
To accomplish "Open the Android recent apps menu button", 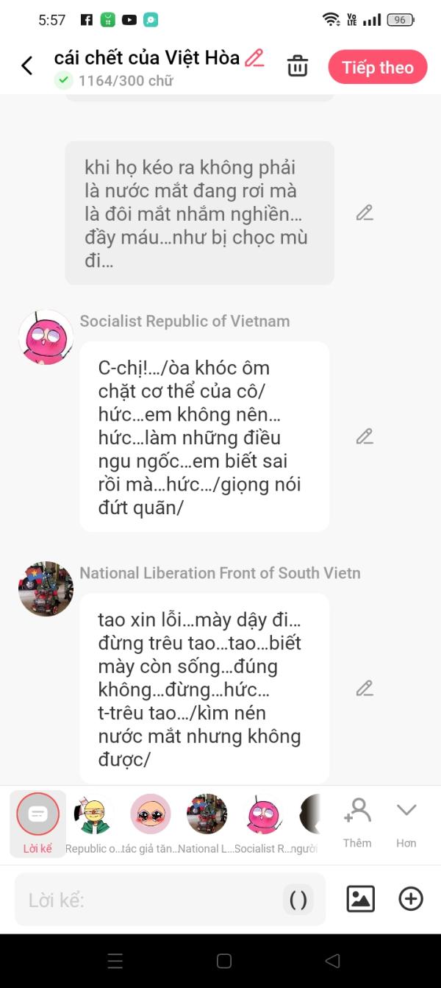I will point(115,961).
